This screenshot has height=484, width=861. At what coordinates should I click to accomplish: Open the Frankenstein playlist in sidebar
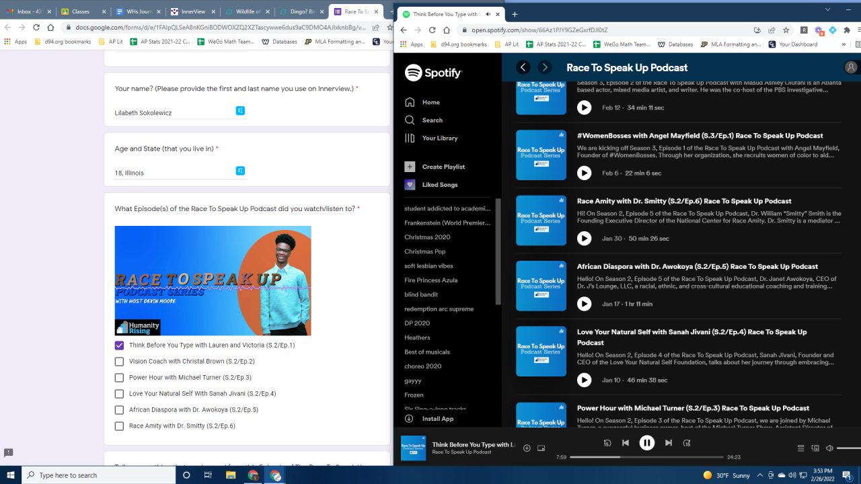pos(447,223)
